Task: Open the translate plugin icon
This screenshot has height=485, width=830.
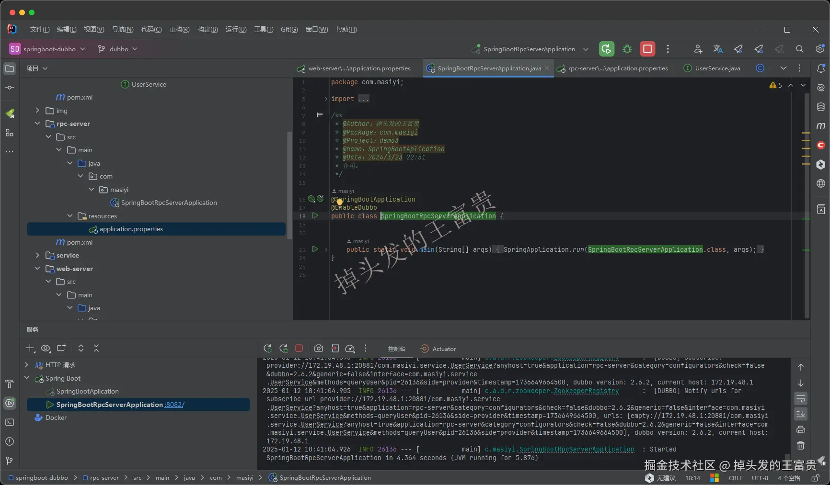Action: [718, 49]
